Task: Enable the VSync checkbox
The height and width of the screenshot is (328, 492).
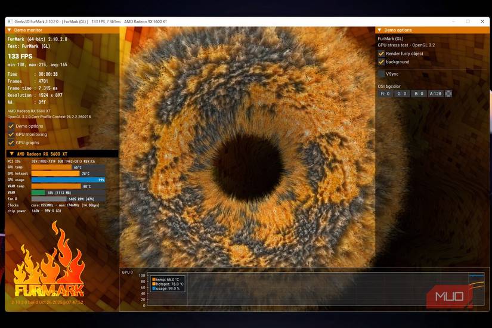Action: 381,74
